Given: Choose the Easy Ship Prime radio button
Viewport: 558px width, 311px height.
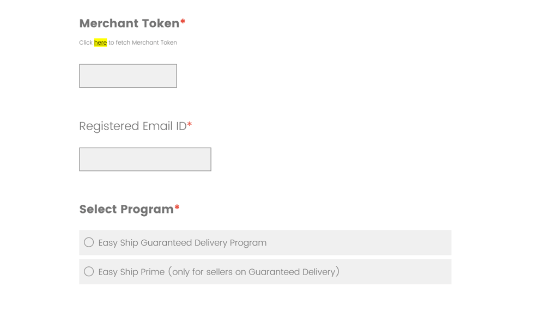Looking at the screenshot, I should click(x=89, y=271).
